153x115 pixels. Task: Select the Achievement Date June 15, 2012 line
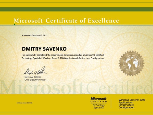(x=34, y=35)
